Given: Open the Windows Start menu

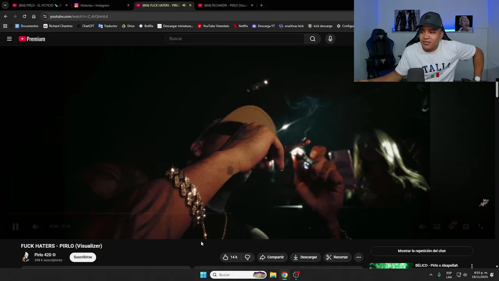Looking at the screenshot, I should 203,275.
